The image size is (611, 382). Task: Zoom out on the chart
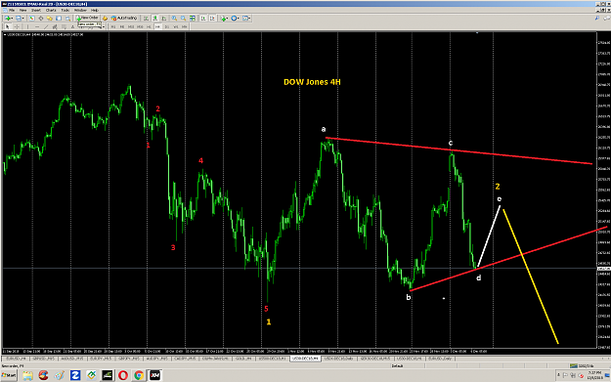tap(183, 18)
